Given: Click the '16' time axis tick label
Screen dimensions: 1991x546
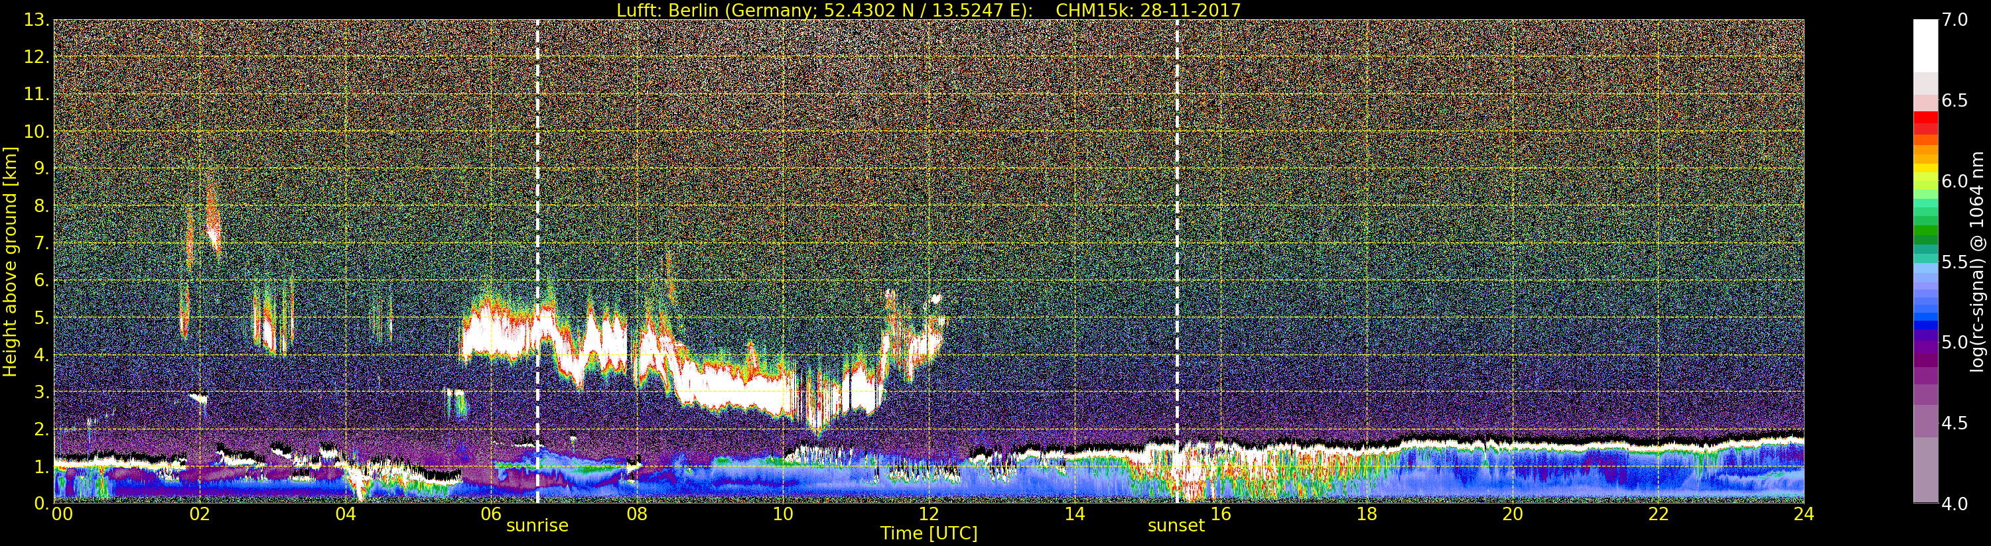Looking at the screenshot, I should (1221, 515).
